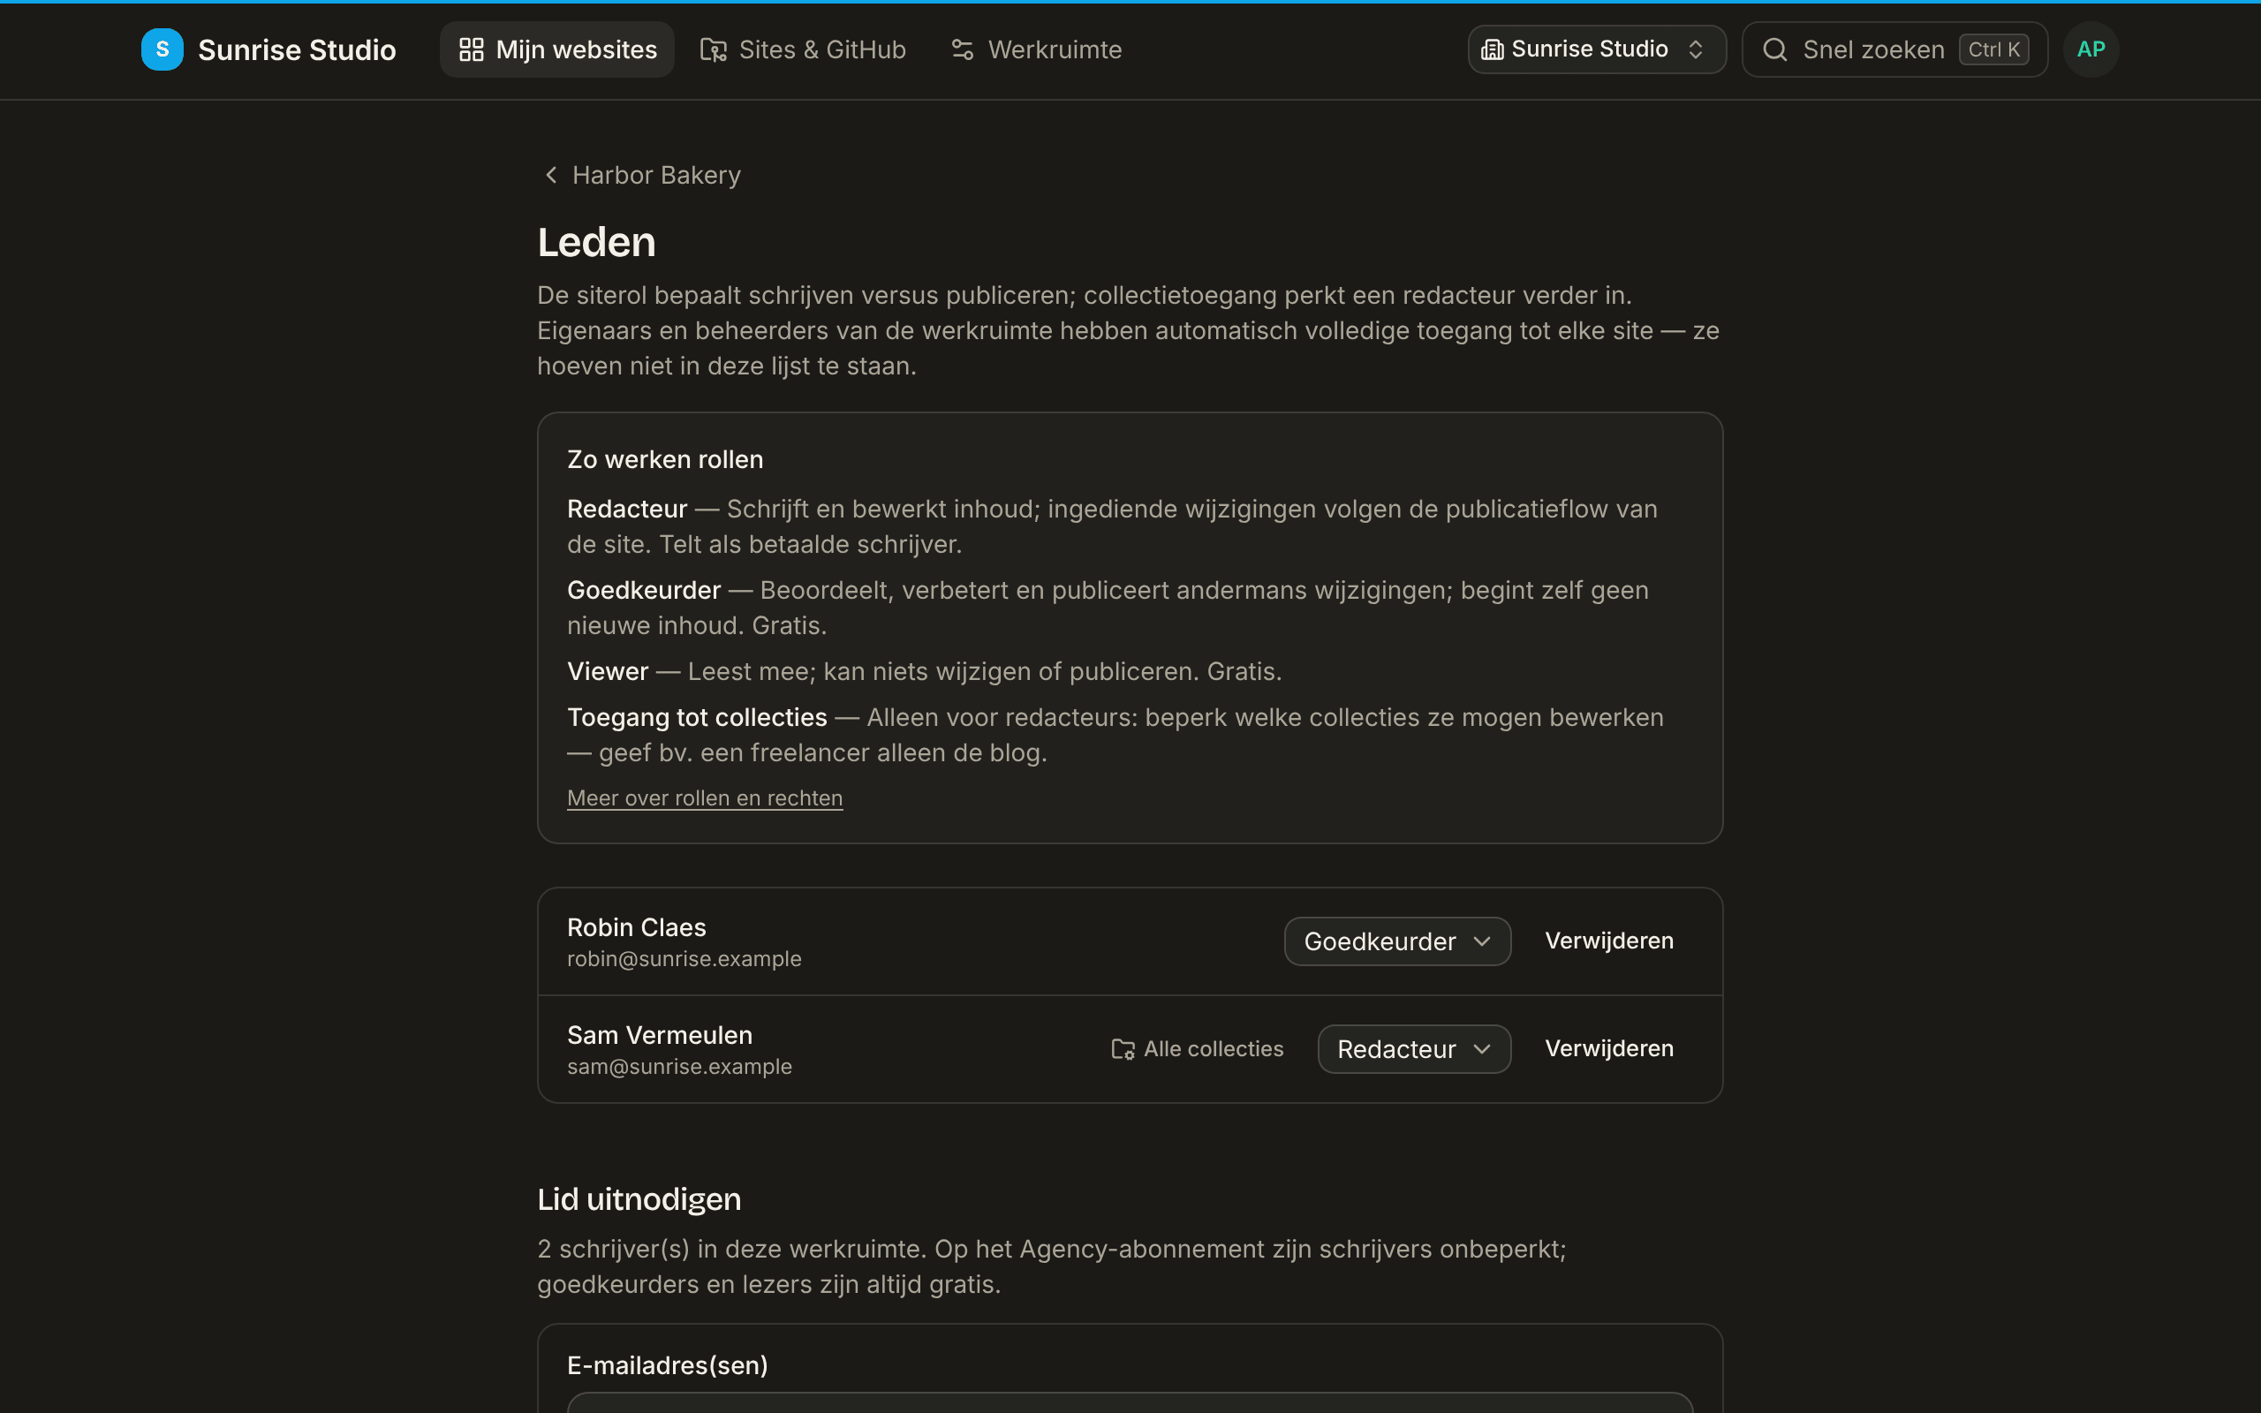The image size is (2261, 1413).
Task: Click the name Sam Vermeulen
Action: point(660,1035)
